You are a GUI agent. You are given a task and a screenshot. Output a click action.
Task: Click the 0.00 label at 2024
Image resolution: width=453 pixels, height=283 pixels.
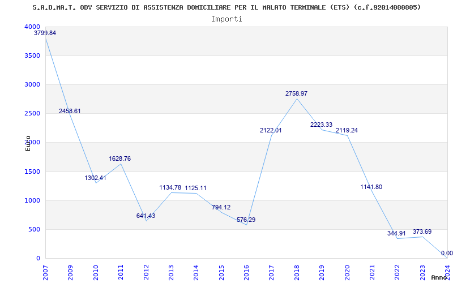coord(446,253)
